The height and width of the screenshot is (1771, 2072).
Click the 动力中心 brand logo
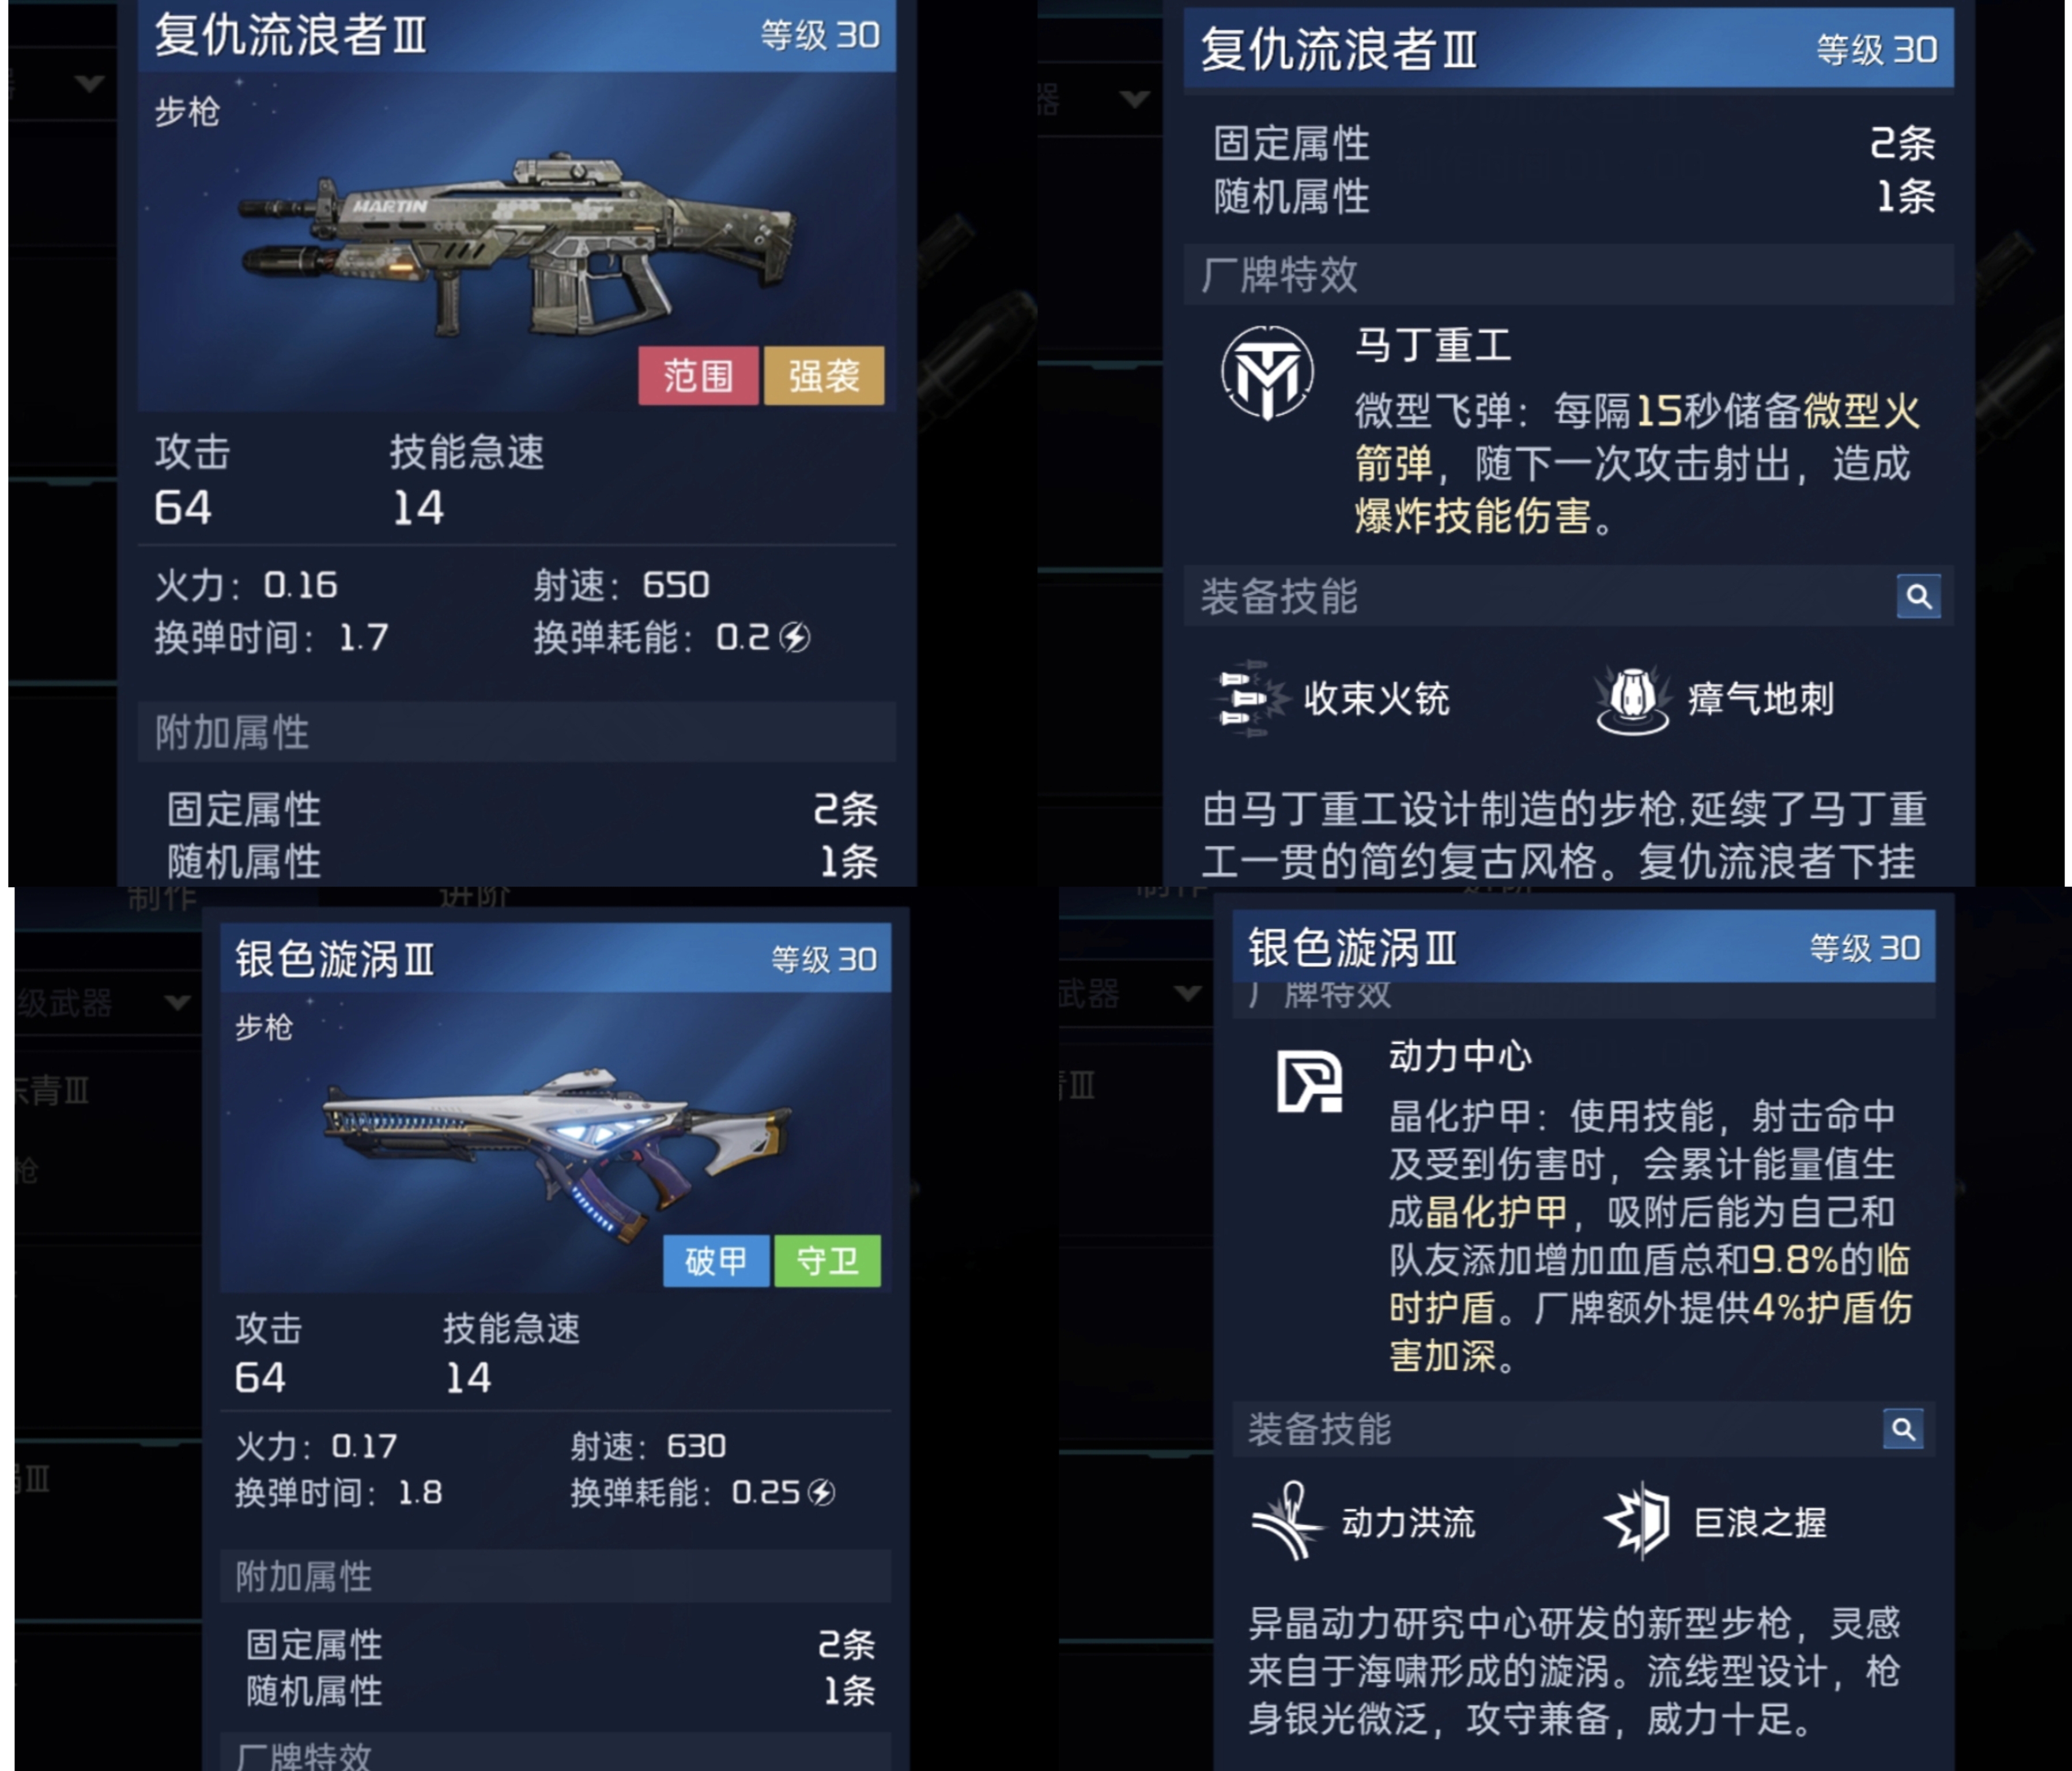1309,1082
